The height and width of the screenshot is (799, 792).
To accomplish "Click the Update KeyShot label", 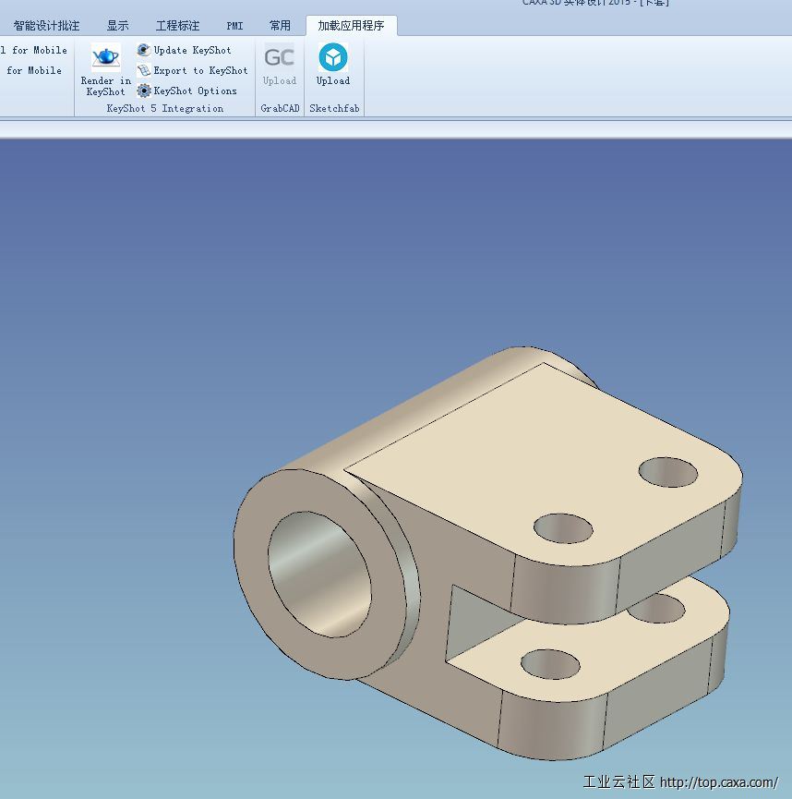I will [193, 50].
